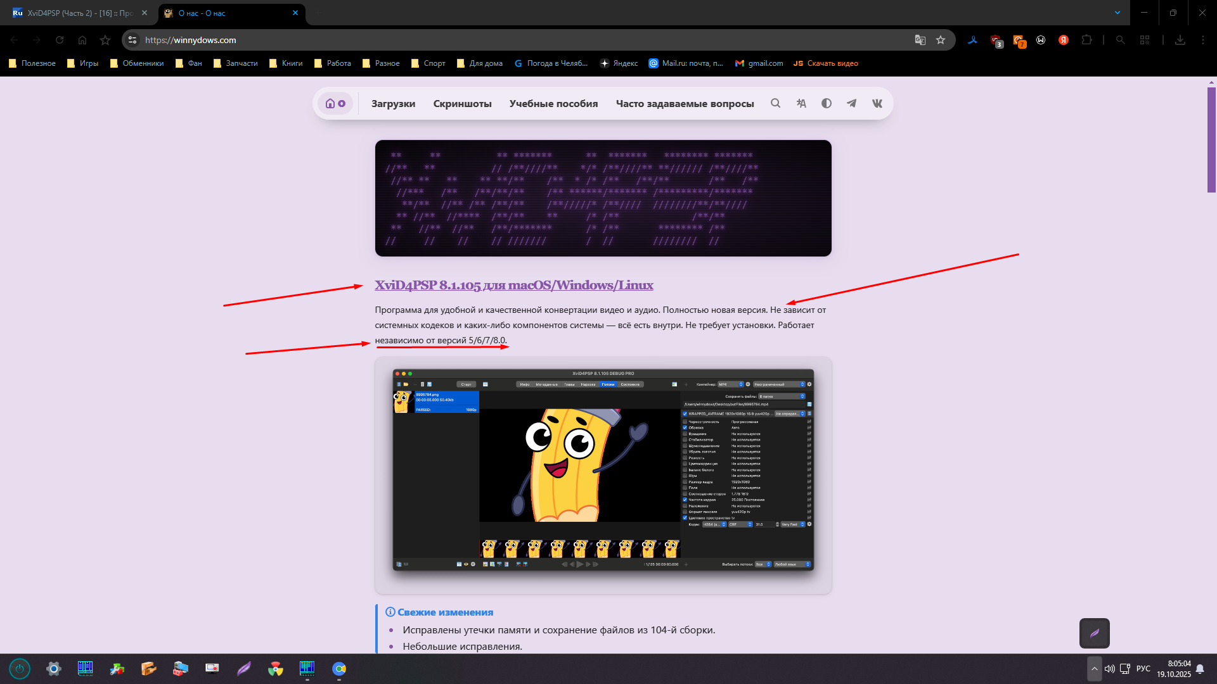Open the Telegram paper-plane icon link
Viewport: 1217px width, 684px height.
pyautogui.click(x=852, y=103)
